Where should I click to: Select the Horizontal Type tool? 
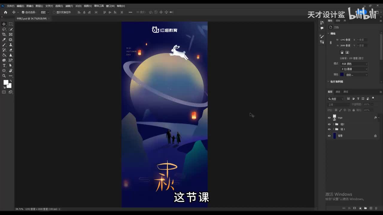pyautogui.click(x=4, y=65)
